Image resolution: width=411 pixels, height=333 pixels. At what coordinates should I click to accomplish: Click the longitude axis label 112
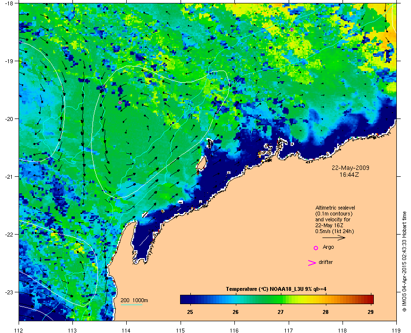tap(19, 331)
